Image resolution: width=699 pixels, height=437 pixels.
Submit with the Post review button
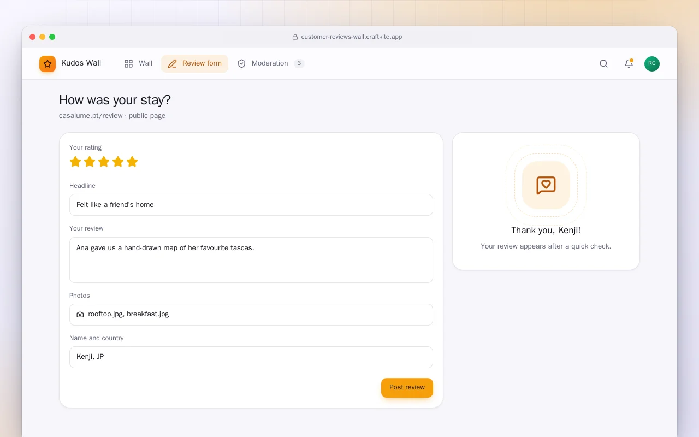[407, 388]
